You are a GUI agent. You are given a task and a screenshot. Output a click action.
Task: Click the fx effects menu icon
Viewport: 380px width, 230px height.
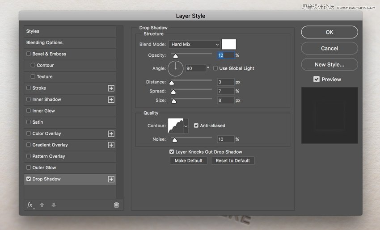click(x=30, y=205)
